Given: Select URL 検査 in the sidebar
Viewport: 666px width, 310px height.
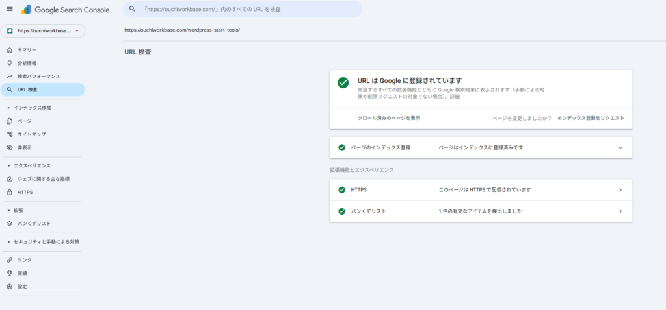Looking at the screenshot, I should pyautogui.click(x=43, y=89).
